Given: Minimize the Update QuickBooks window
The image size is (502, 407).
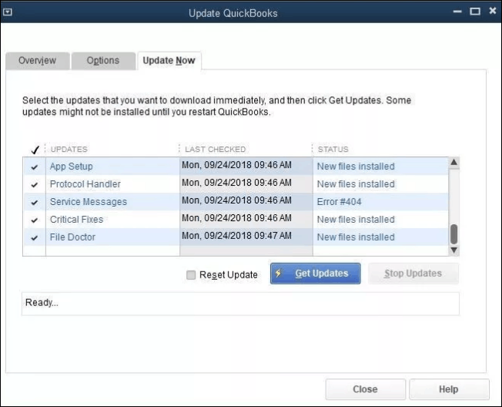Looking at the screenshot, I should [458, 12].
